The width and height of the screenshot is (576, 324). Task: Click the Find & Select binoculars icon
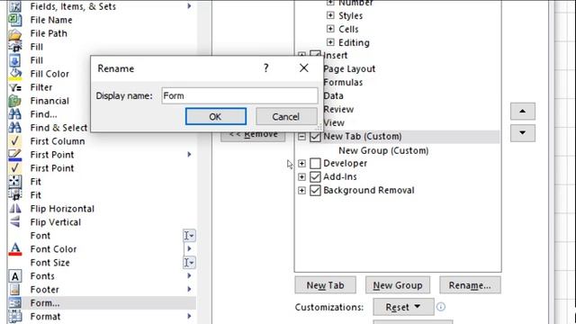tap(14, 128)
